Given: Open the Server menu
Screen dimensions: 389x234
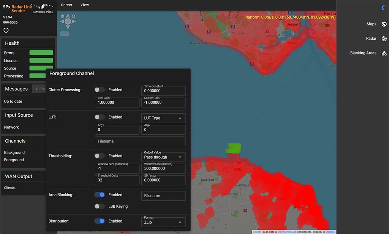Looking at the screenshot, I should [66, 5].
